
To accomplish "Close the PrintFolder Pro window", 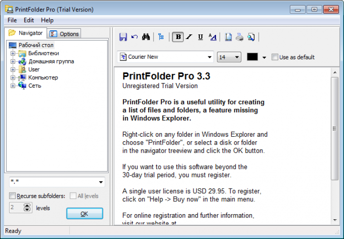I will click(x=331, y=10).
